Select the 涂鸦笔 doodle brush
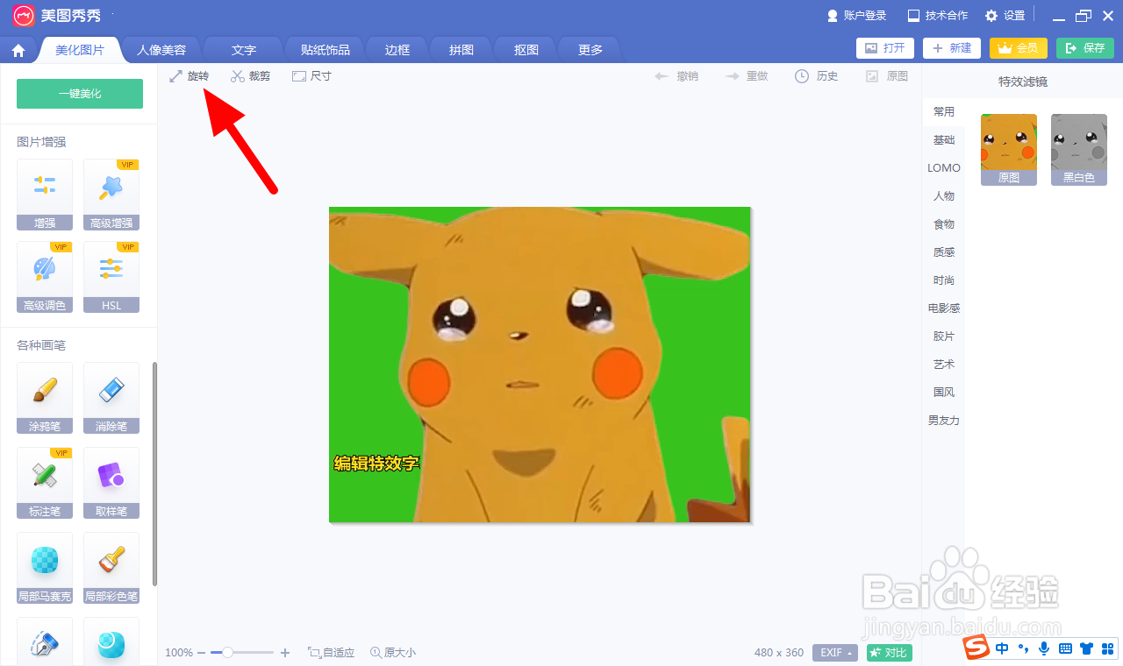 pos(45,398)
